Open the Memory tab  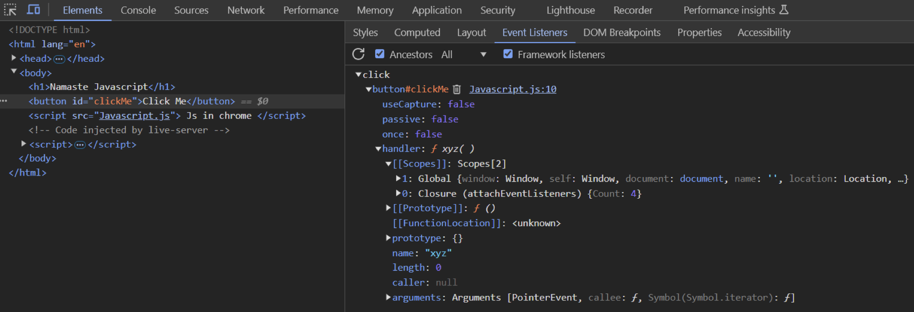pos(375,10)
